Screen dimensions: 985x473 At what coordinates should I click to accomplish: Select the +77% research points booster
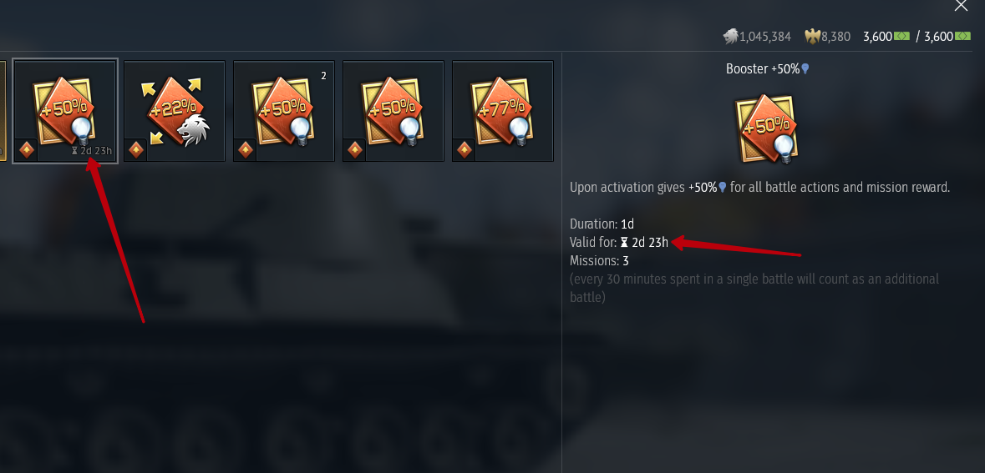(503, 111)
